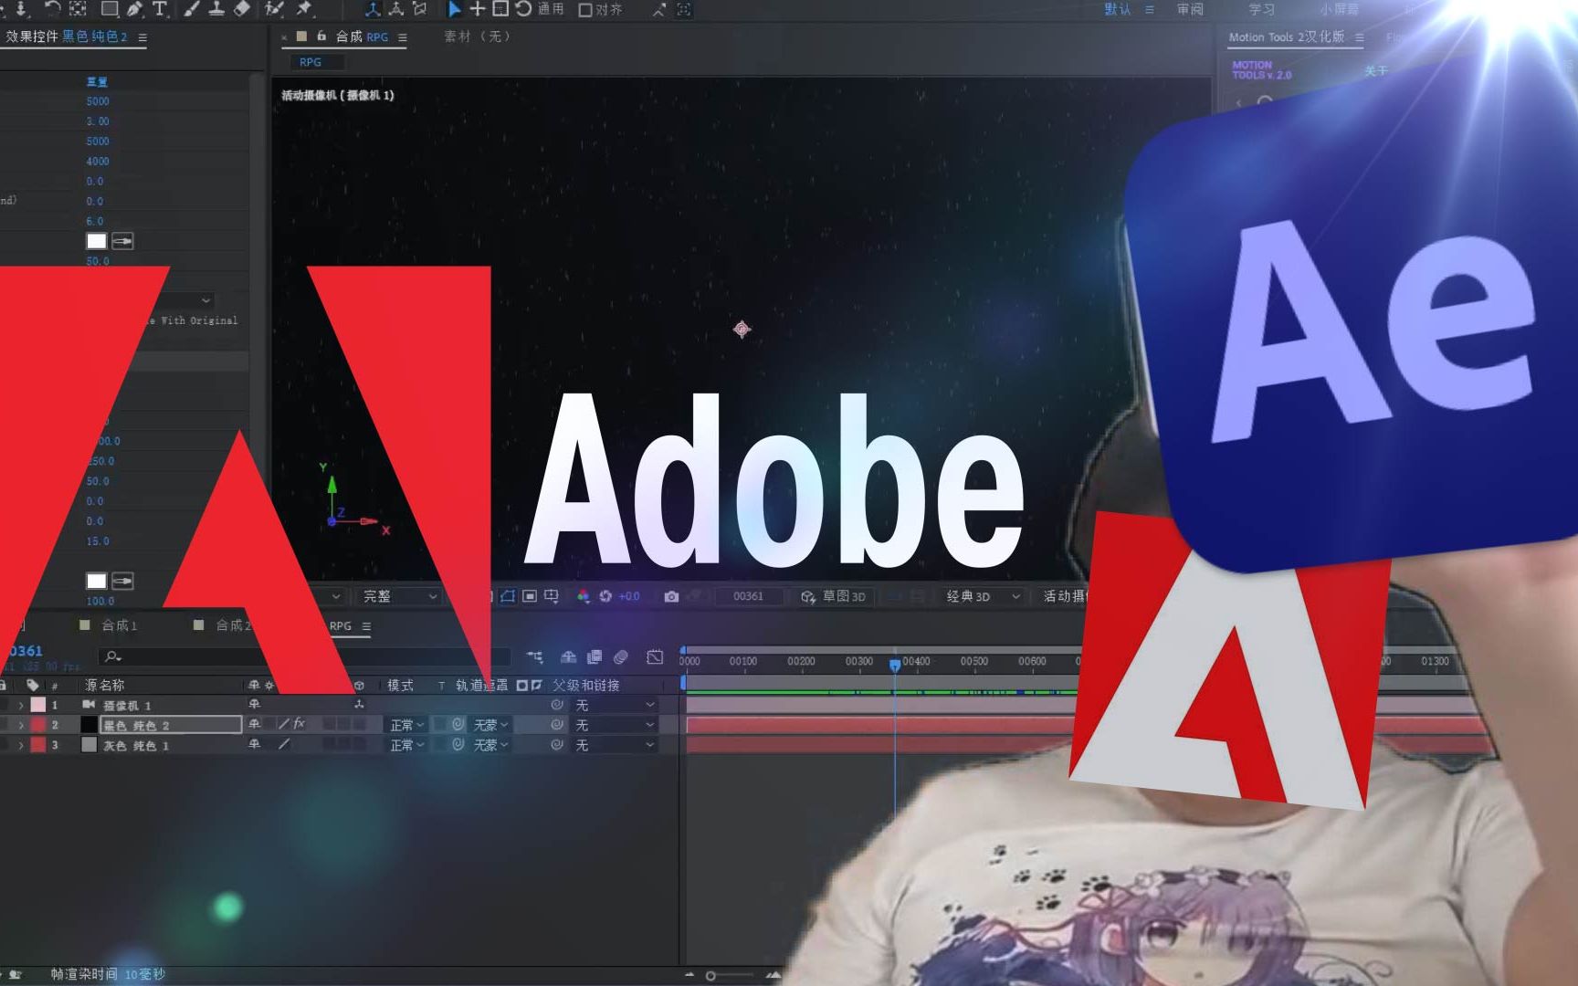Select the Pen tool
The height and width of the screenshot is (986, 1578).
[135, 9]
